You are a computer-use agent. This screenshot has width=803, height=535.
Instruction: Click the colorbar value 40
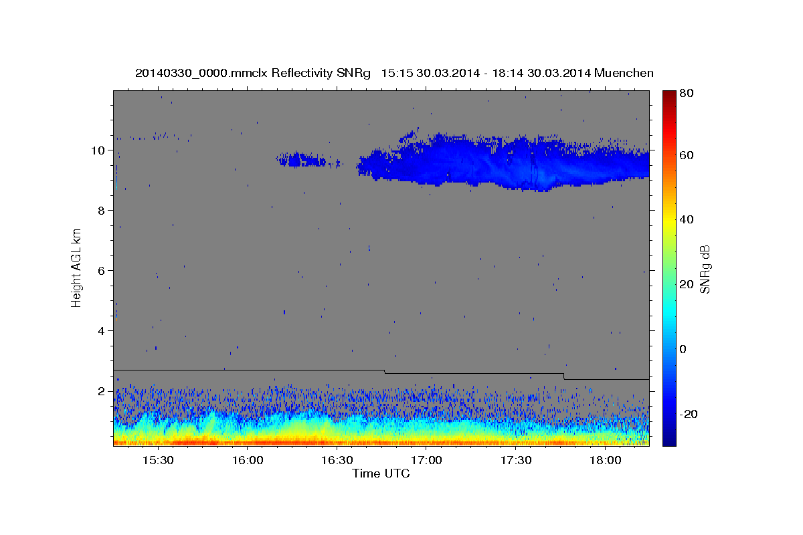687,219
